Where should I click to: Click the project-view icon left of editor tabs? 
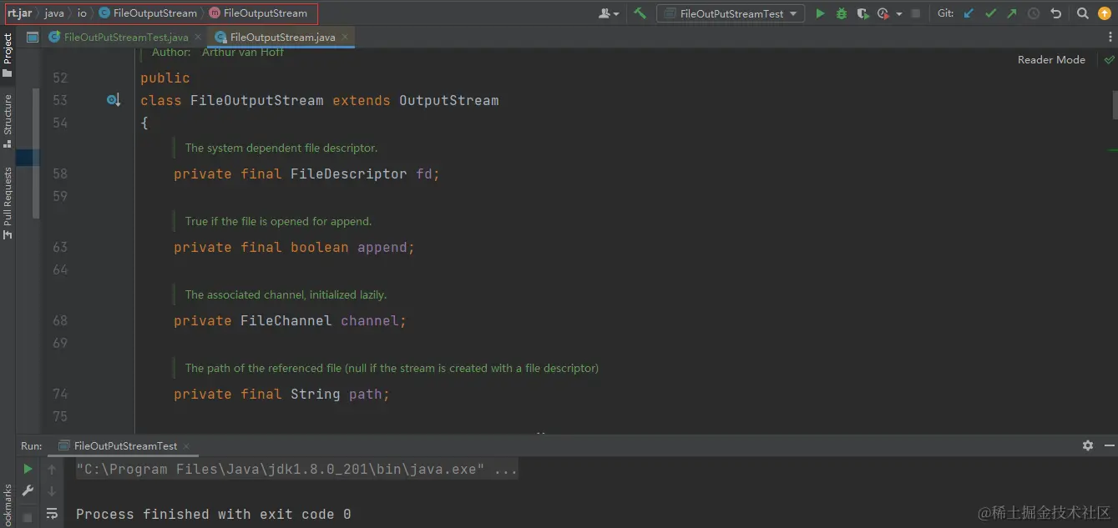coord(33,37)
